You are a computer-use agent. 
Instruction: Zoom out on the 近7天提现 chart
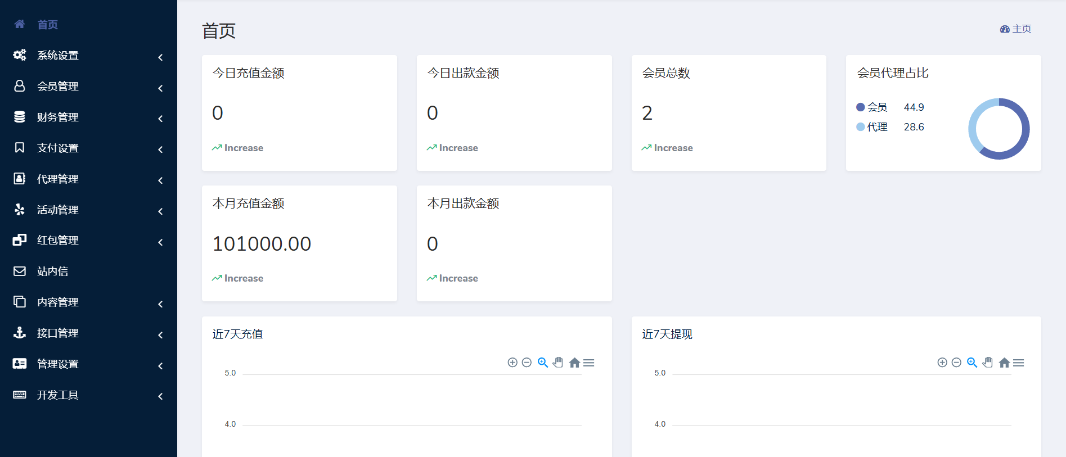(x=956, y=363)
